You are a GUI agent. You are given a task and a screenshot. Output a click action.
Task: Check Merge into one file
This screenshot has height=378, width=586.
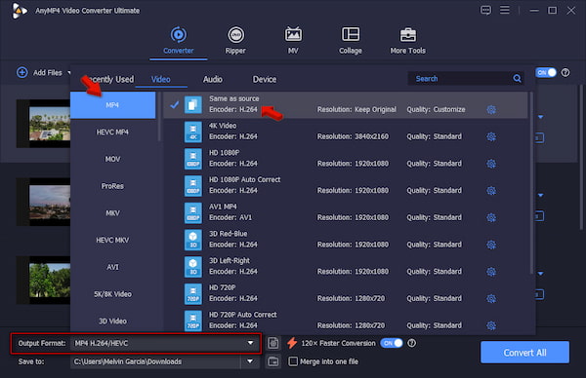pyautogui.click(x=293, y=361)
